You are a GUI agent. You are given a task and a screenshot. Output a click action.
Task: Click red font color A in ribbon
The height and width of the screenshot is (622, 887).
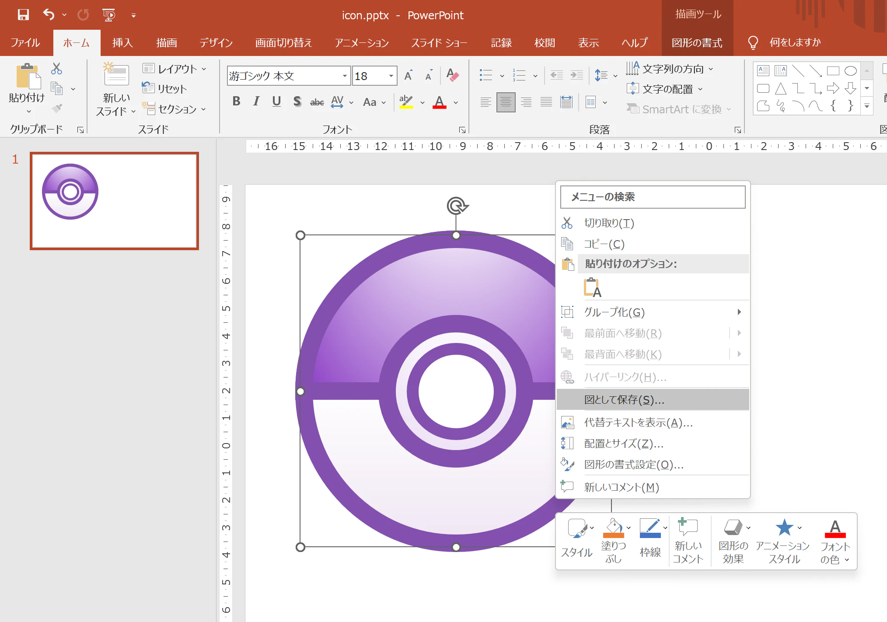click(440, 102)
